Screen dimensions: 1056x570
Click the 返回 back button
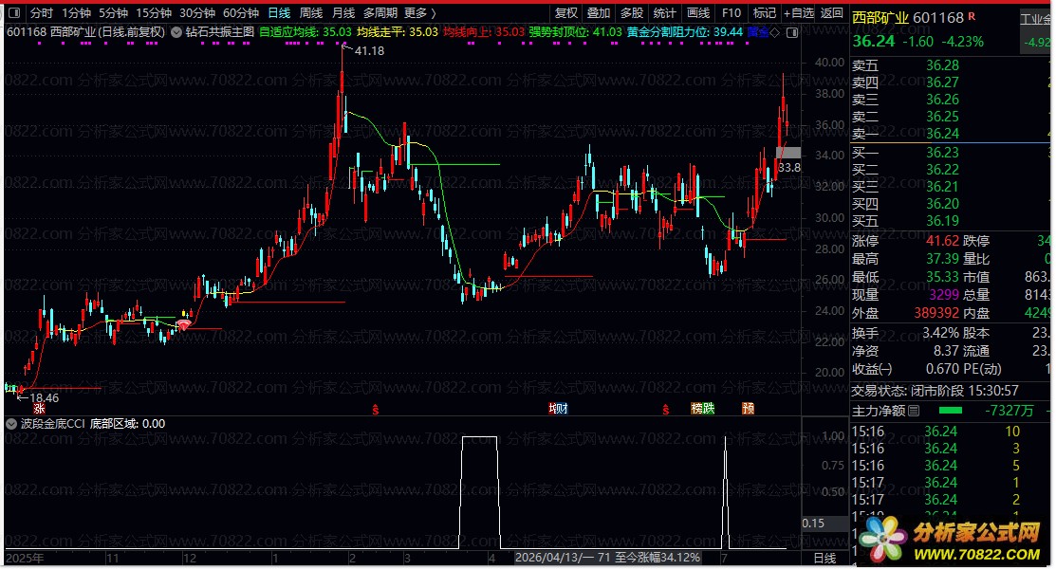832,12
